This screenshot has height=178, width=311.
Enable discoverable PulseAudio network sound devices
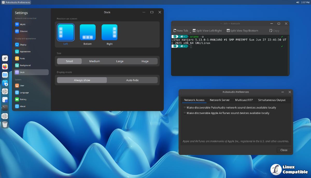click(185, 108)
